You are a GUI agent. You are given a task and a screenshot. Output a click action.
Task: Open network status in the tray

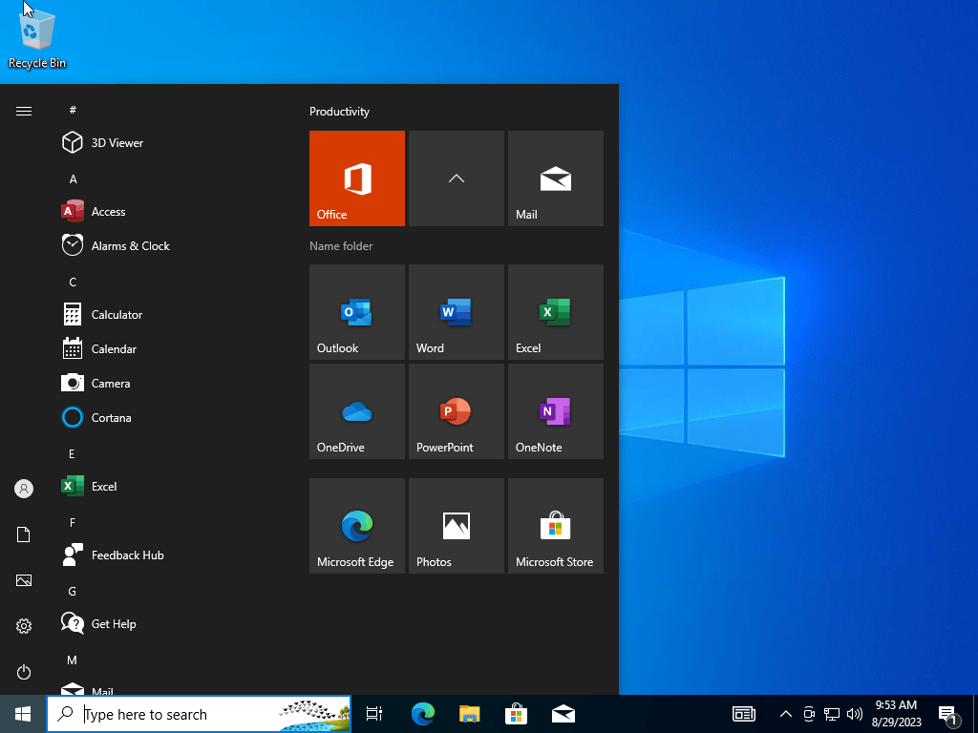pyautogui.click(x=832, y=714)
